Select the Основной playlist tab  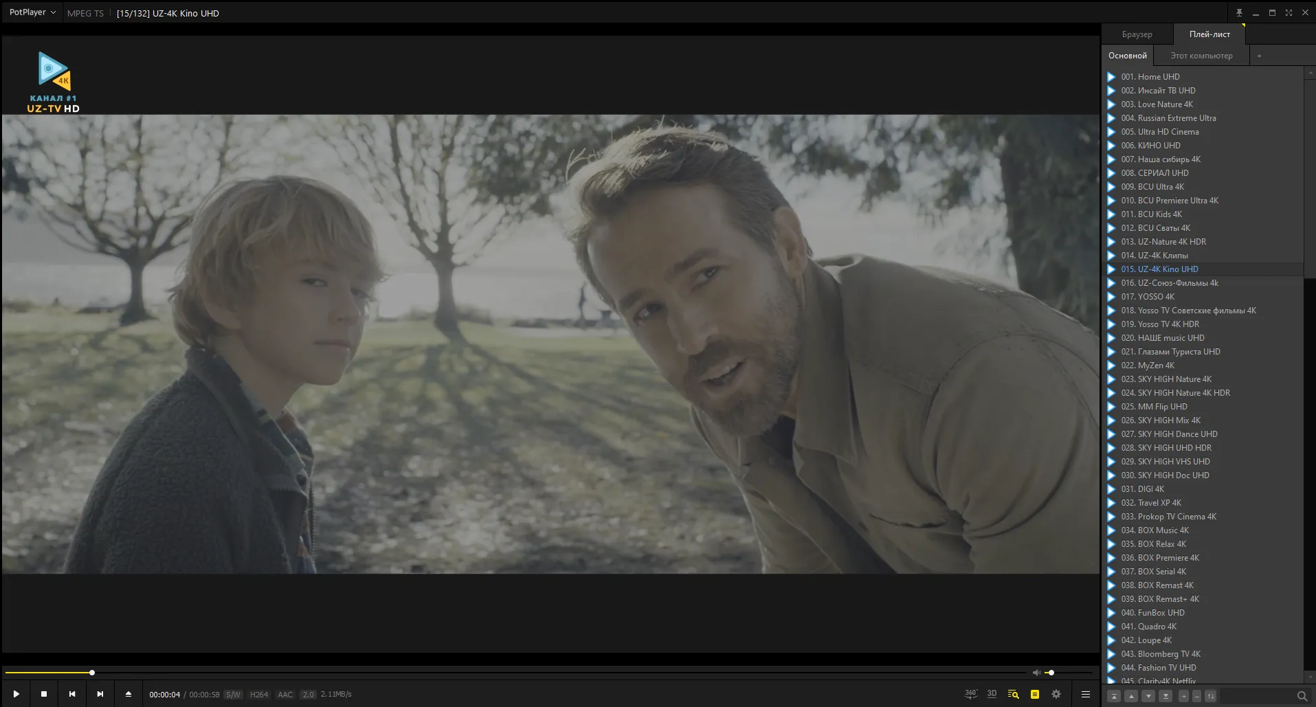point(1128,56)
